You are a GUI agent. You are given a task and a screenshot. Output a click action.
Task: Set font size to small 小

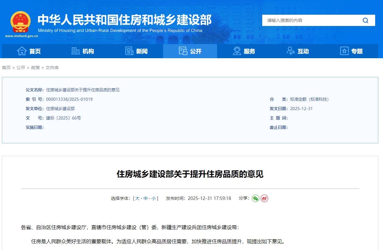[154, 198]
